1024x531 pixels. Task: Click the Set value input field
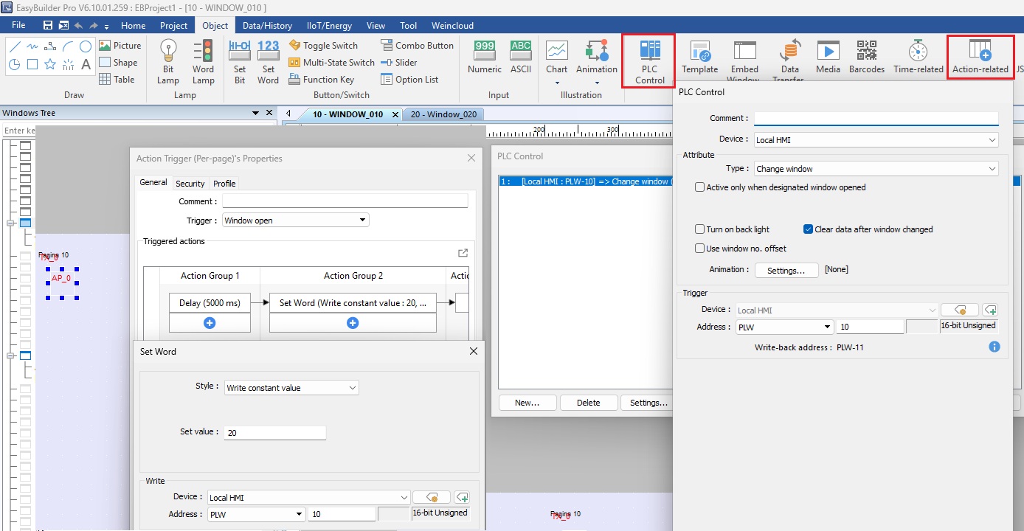tap(274, 433)
